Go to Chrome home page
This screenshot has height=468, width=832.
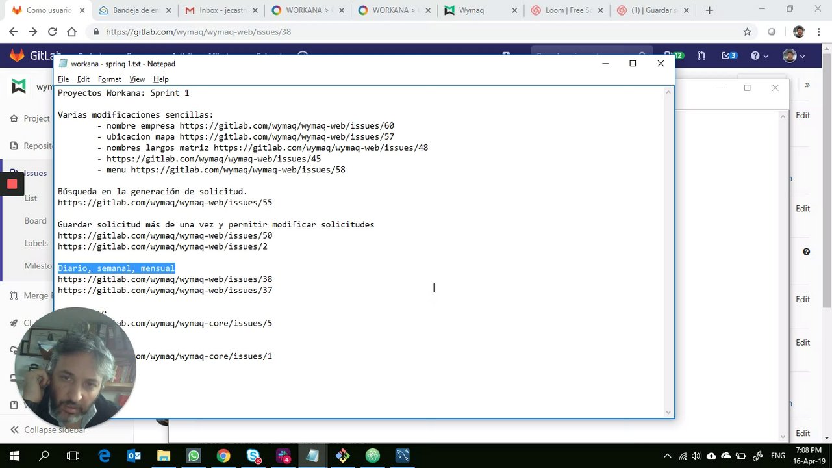click(x=72, y=32)
